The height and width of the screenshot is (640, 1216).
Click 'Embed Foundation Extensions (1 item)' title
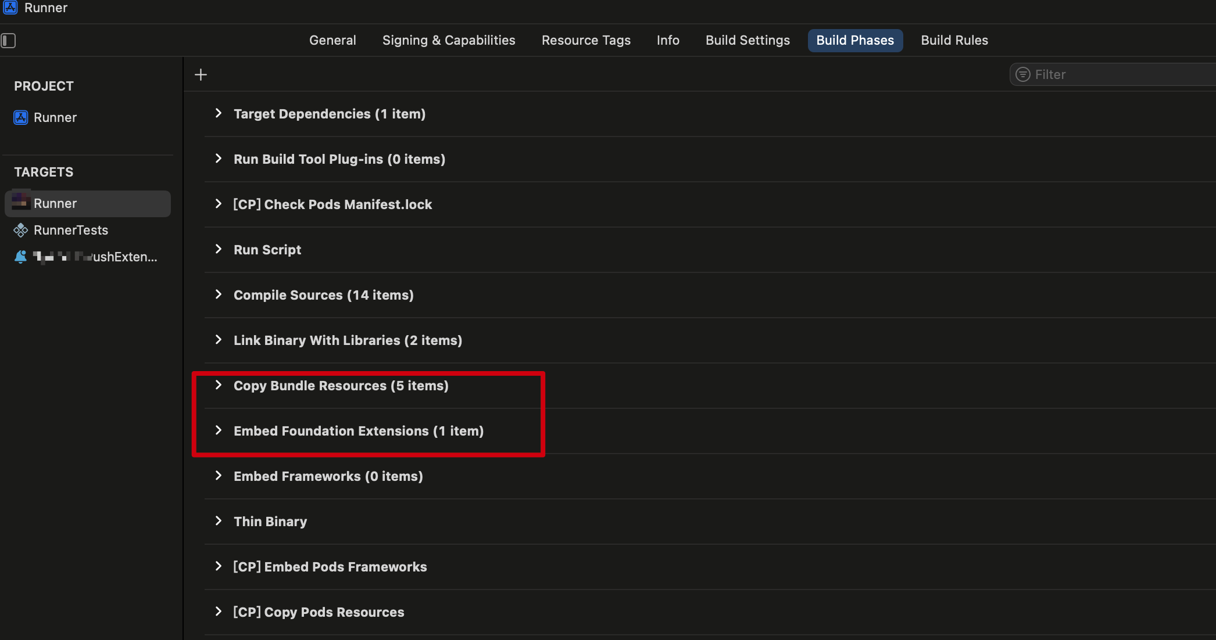pyautogui.click(x=359, y=431)
